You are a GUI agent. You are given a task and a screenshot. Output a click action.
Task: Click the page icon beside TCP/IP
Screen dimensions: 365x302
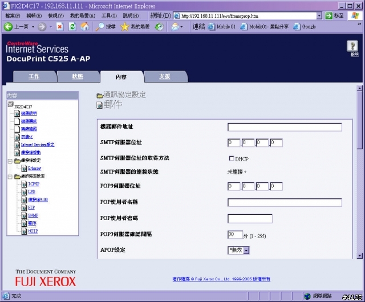click(24, 184)
